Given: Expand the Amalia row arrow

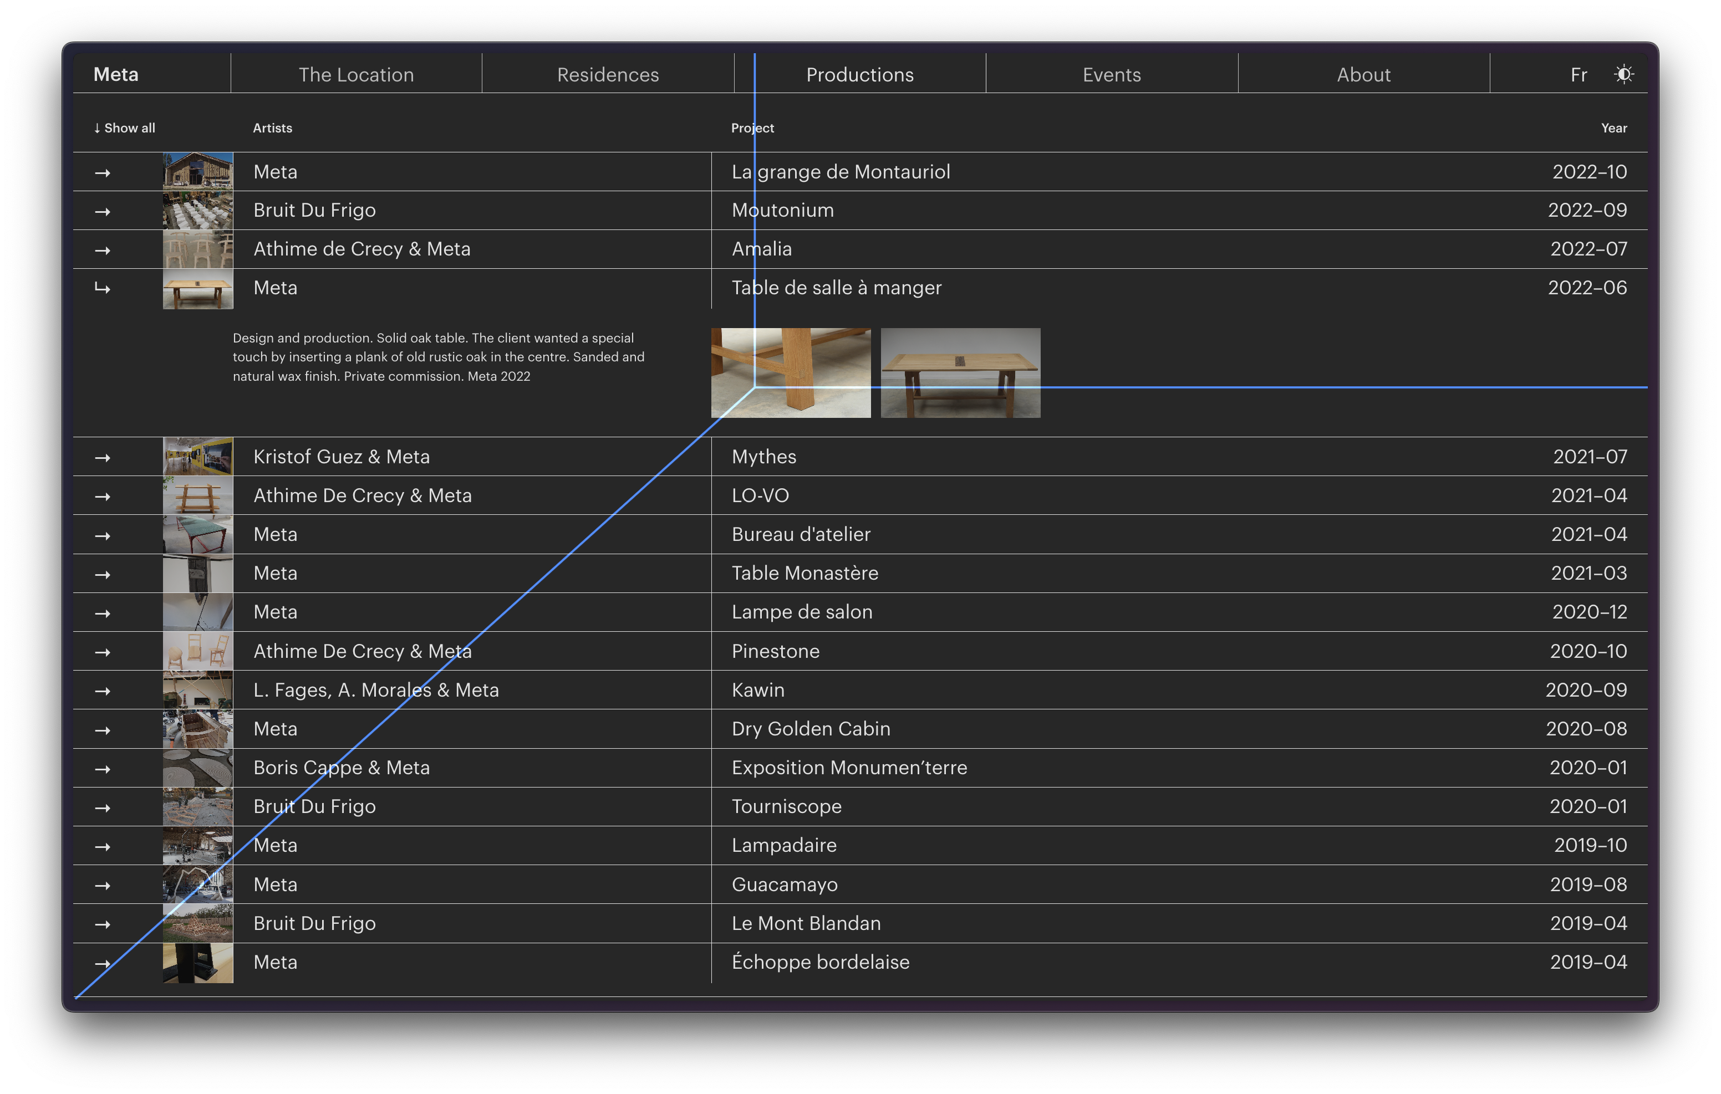Looking at the screenshot, I should 102,250.
